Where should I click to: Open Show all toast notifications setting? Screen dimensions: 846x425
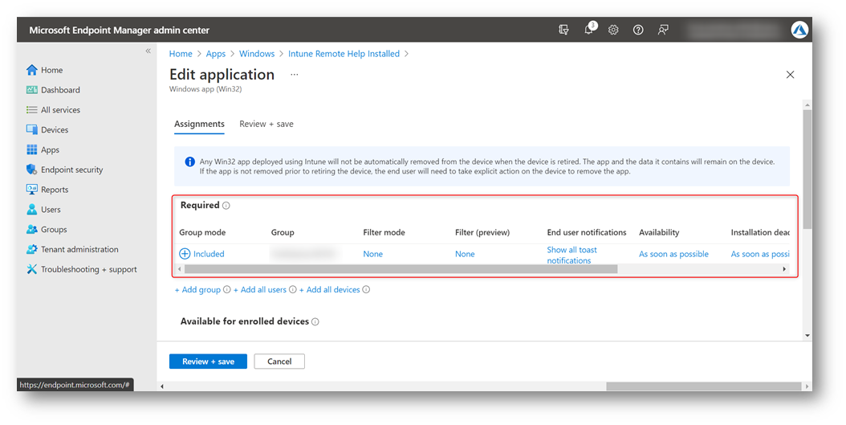(x=572, y=255)
